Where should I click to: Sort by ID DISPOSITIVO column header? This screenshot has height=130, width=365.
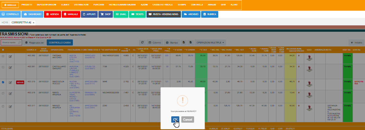point(110,50)
